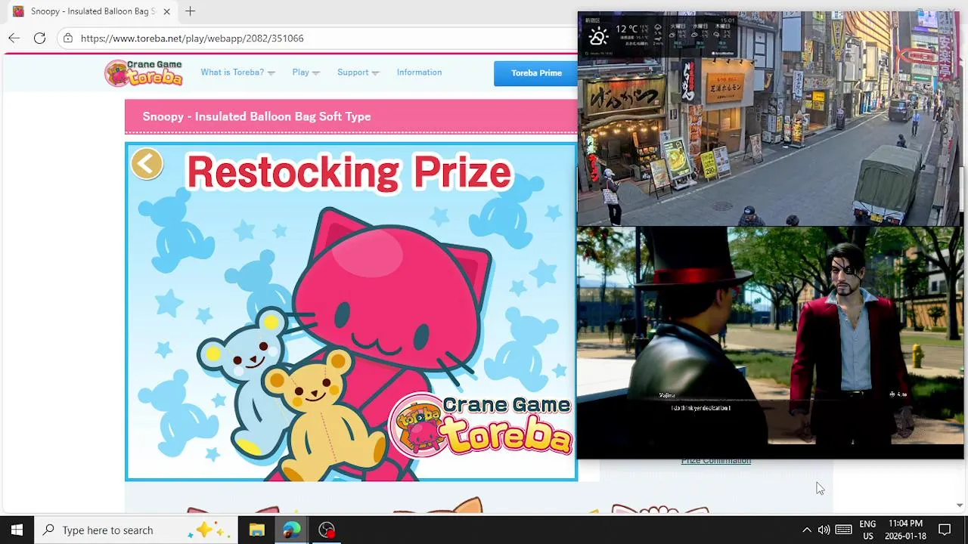Click the Shinjuku street webcam video
968x544 pixels.
click(x=770, y=119)
